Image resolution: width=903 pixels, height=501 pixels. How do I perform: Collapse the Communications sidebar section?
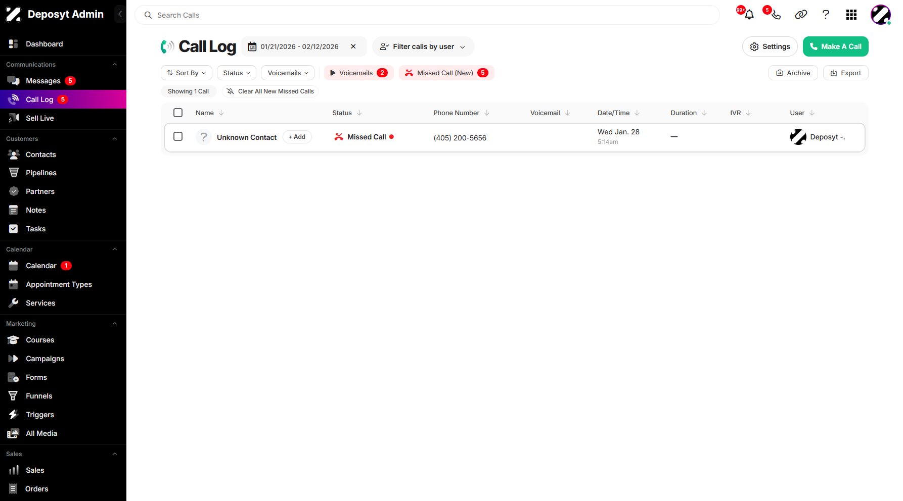[x=115, y=65]
